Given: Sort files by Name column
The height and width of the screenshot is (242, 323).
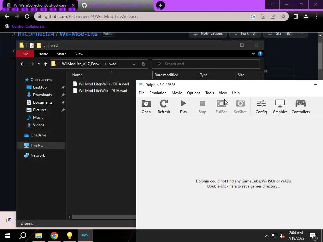Looking at the screenshot, I should click(77, 75).
